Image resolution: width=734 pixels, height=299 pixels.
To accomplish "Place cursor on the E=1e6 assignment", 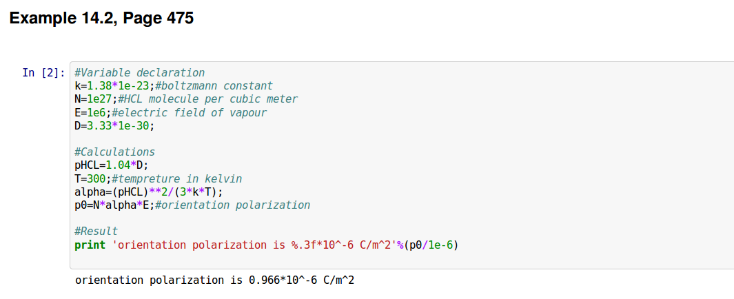I will (90, 112).
